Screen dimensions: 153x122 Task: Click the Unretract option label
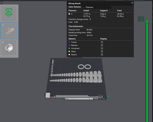75,48
